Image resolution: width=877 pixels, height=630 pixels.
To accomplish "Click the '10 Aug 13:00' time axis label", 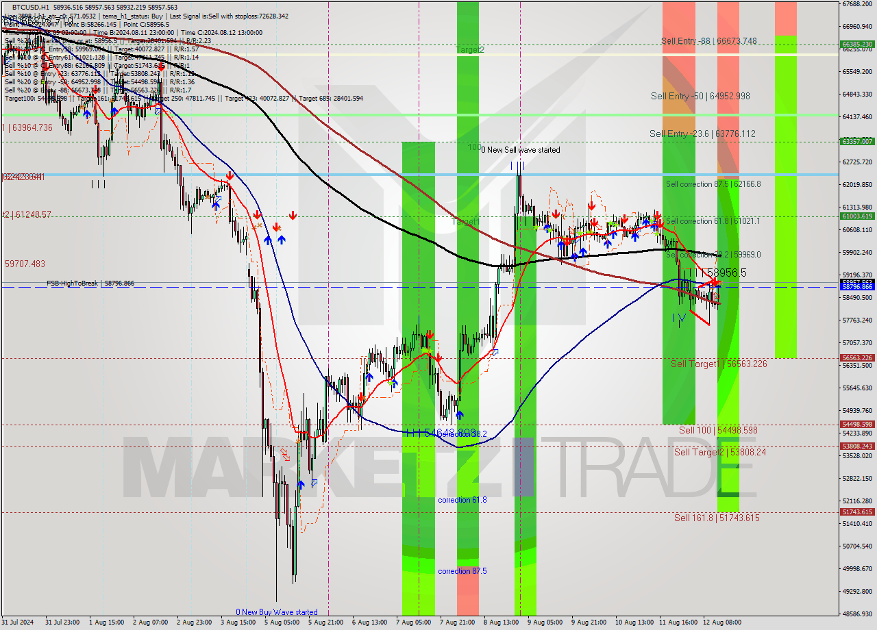I will click(634, 622).
